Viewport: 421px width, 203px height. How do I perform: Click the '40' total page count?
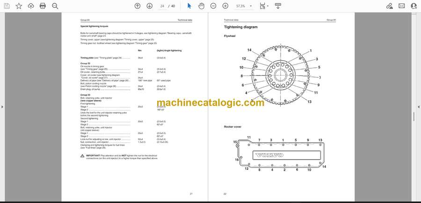(x=173, y=6)
